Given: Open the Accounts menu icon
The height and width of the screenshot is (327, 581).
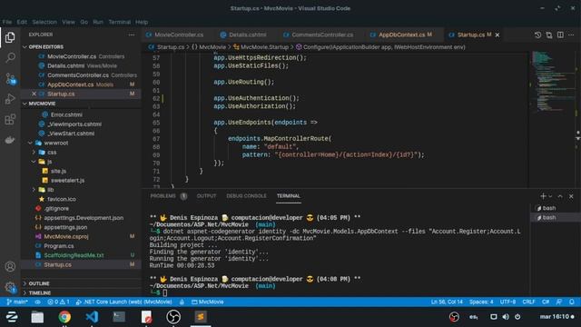Looking at the screenshot, I should pos(10,266).
